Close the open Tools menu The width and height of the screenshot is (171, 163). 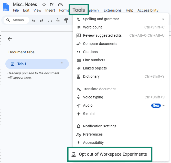pos(79,10)
